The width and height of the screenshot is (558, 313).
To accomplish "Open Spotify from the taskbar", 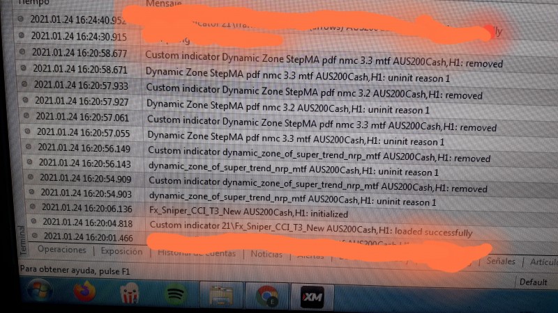I will tap(175, 294).
